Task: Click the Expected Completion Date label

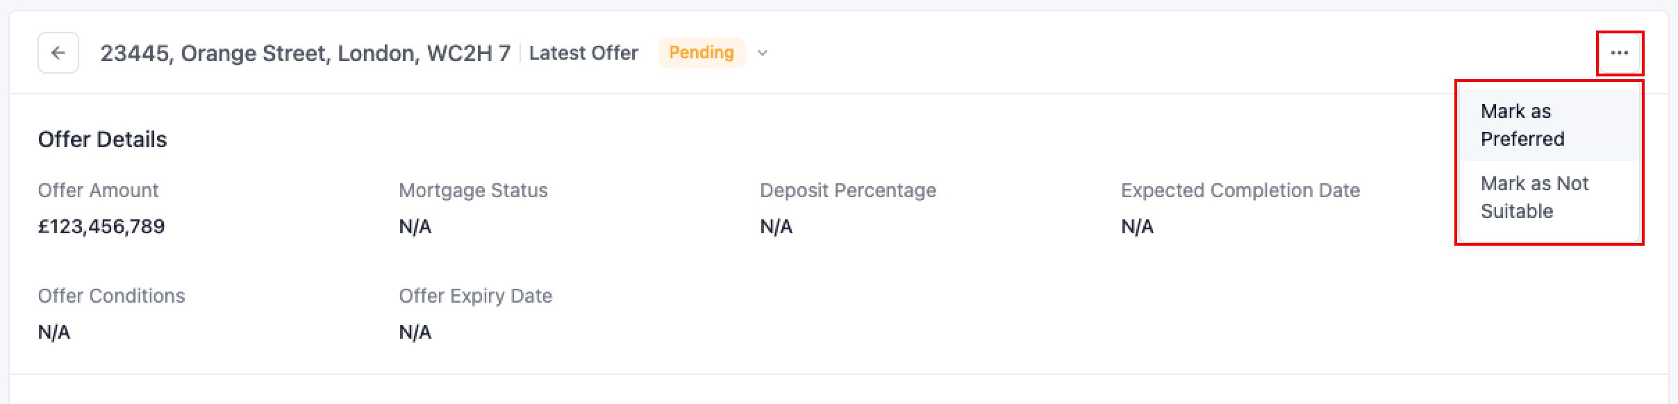Action: (x=1240, y=190)
